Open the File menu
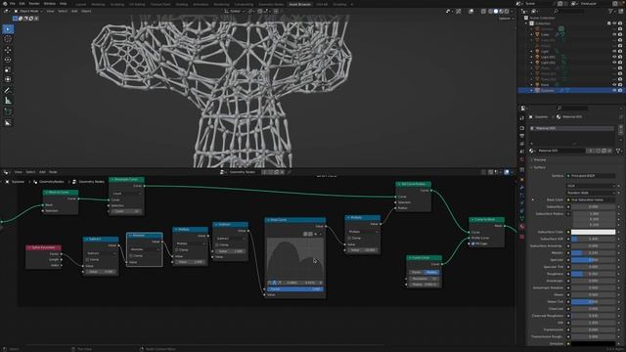This screenshot has height=352, width=626. coord(13,4)
